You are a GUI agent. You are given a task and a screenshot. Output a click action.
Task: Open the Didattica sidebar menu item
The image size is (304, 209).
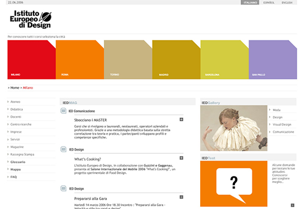click(16, 109)
